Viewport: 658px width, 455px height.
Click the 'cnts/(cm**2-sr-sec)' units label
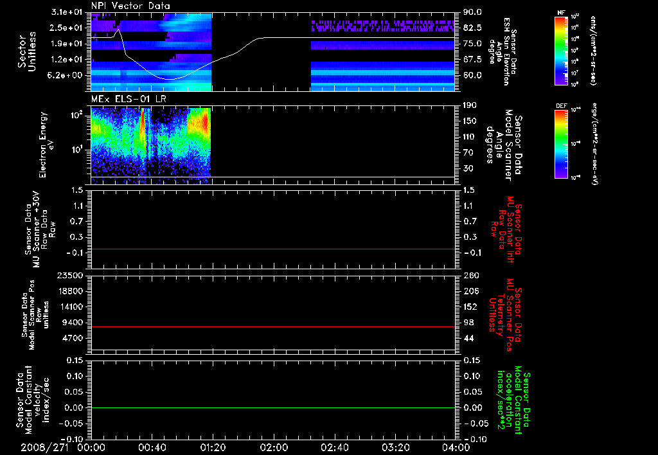(593, 50)
